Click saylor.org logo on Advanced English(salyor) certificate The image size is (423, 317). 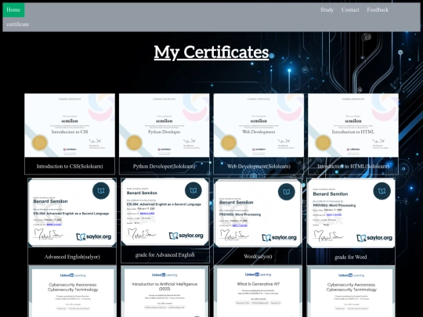[x=94, y=237]
